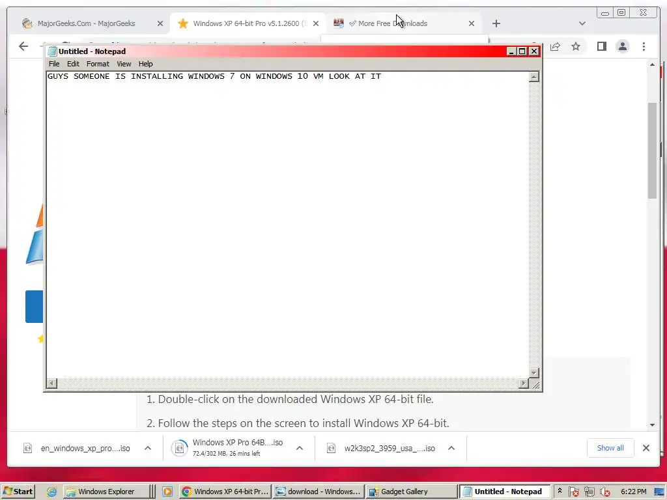Click the Notepad text line 'GUYS SOMEONE IS INSTALLING'

point(214,76)
